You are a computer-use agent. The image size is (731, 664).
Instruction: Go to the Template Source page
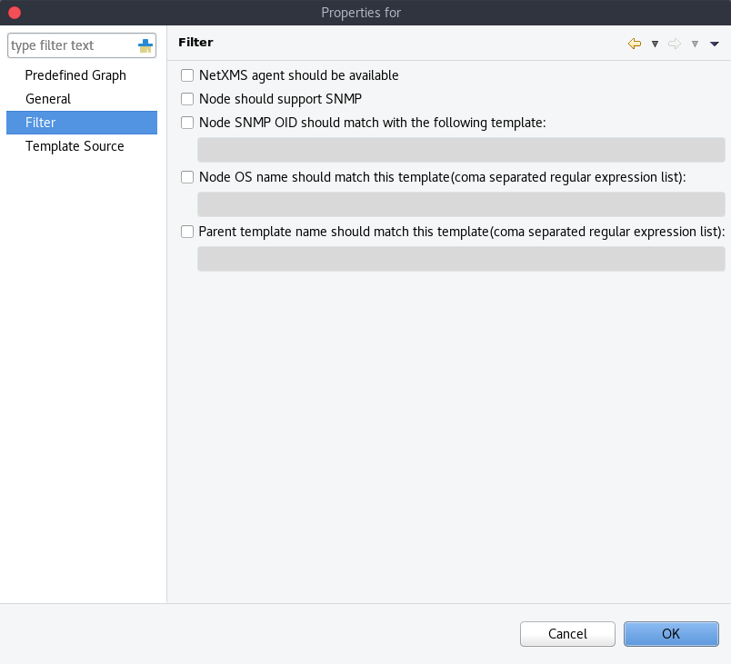click(x=75, y=146)
